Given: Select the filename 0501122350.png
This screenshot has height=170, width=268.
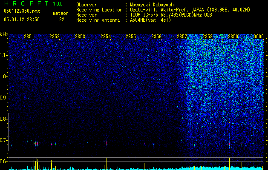Looking at the screenshot, I should click(22, 11).
